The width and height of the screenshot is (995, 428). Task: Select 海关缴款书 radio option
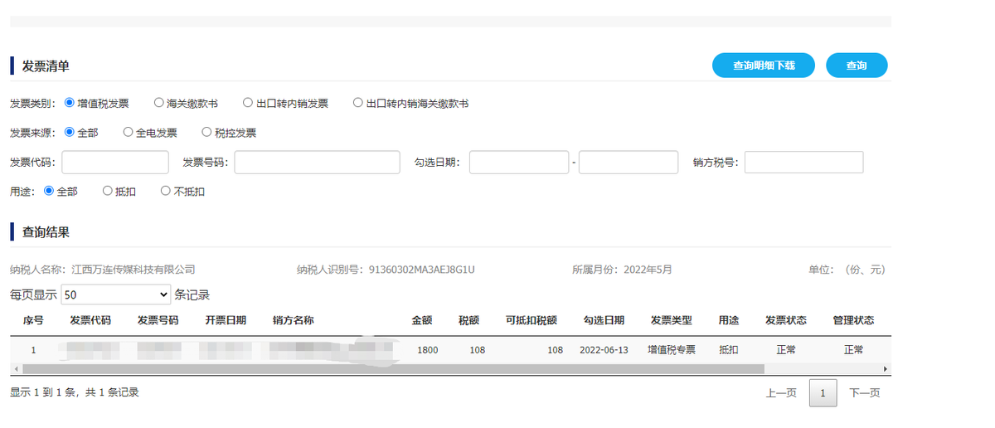tap(159, 103)
